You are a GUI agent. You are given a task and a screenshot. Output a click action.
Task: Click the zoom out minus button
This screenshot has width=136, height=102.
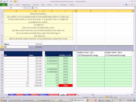point(119,97)
